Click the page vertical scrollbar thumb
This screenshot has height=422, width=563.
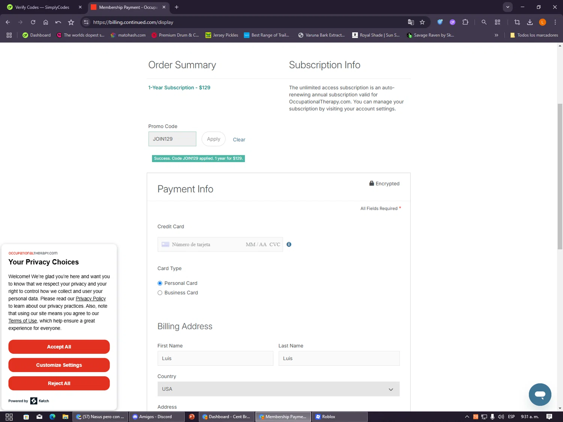560,176
